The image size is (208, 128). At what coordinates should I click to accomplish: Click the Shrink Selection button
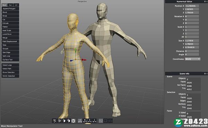click(10, 76)
